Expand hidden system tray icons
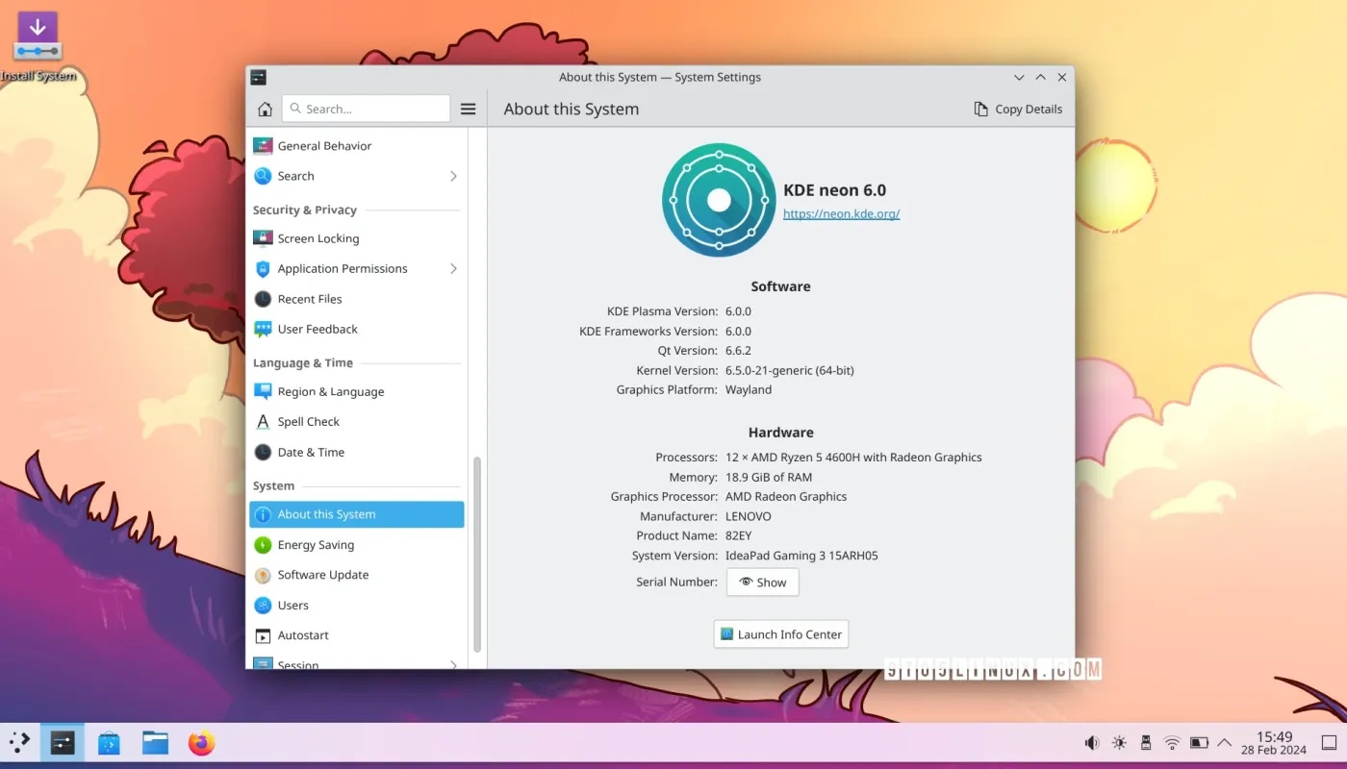1347x769 pixels. (x=1224, y=742)
